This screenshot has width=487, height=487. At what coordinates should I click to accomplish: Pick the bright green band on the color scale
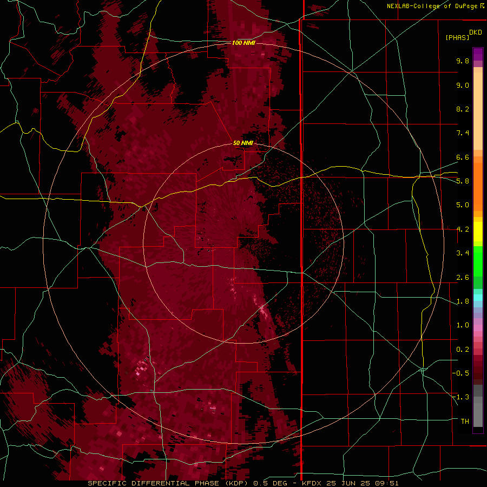click(x=478, y=261)
